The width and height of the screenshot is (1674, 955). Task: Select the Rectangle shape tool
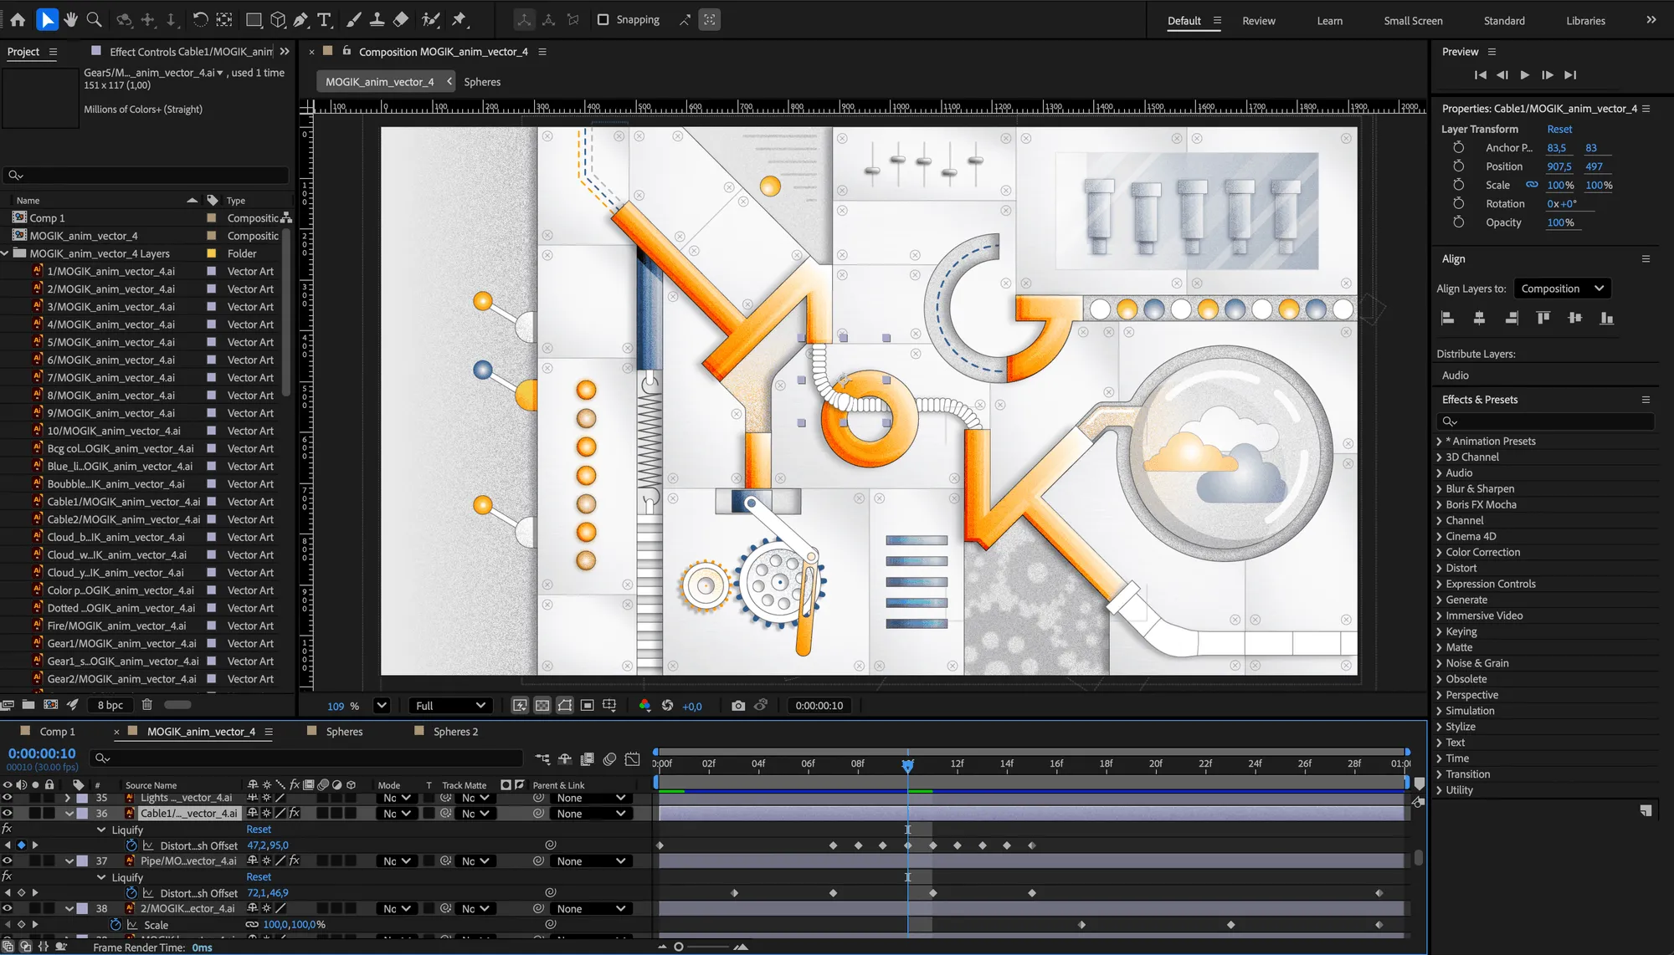pos(254,19)
